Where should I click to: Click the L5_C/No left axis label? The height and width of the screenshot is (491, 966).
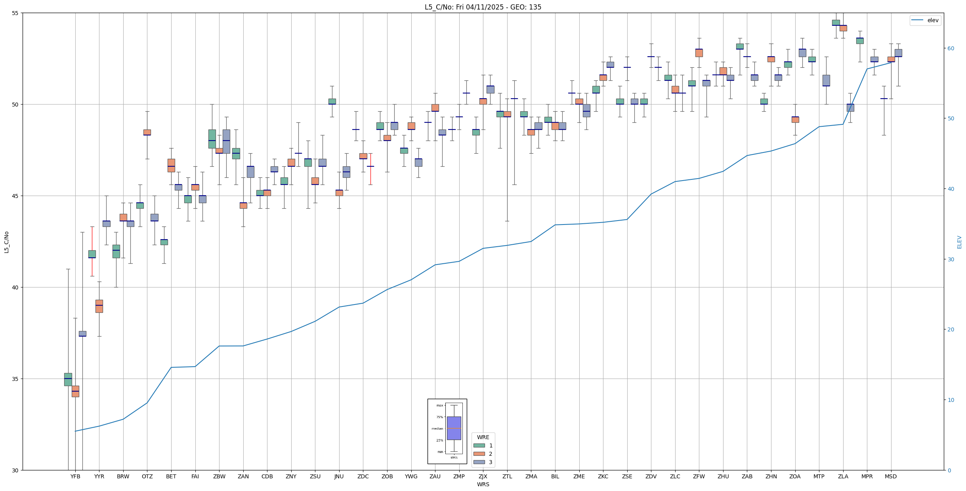pos(6,242)
